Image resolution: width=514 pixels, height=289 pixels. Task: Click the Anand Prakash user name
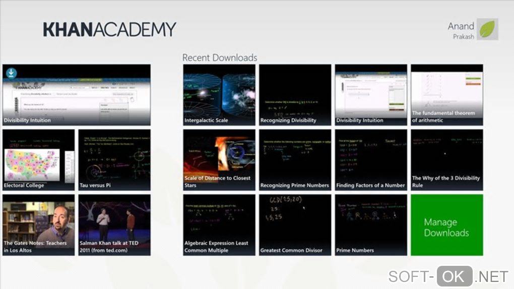click(461, 31)
